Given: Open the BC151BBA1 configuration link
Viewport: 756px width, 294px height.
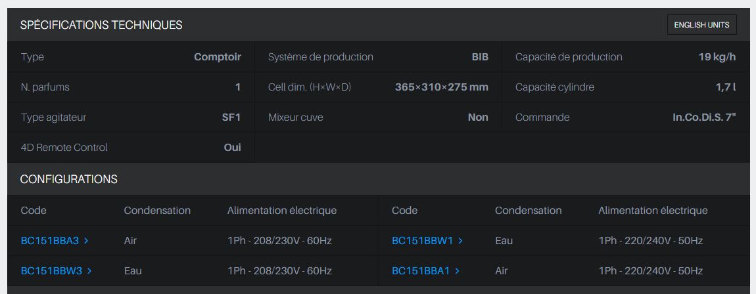Looking at the screenshot, I should coord(421,271).
